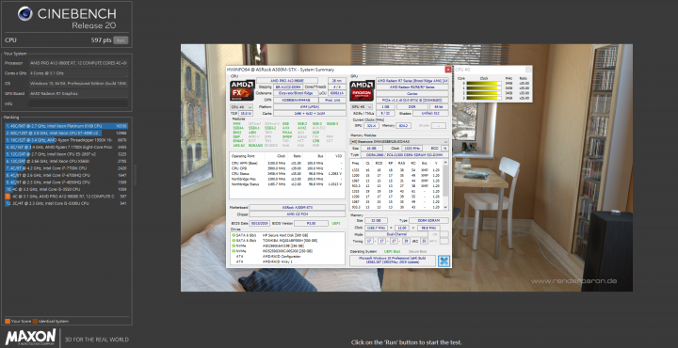
Task: Click the BIOS Date field
Action: pos(259,223)
